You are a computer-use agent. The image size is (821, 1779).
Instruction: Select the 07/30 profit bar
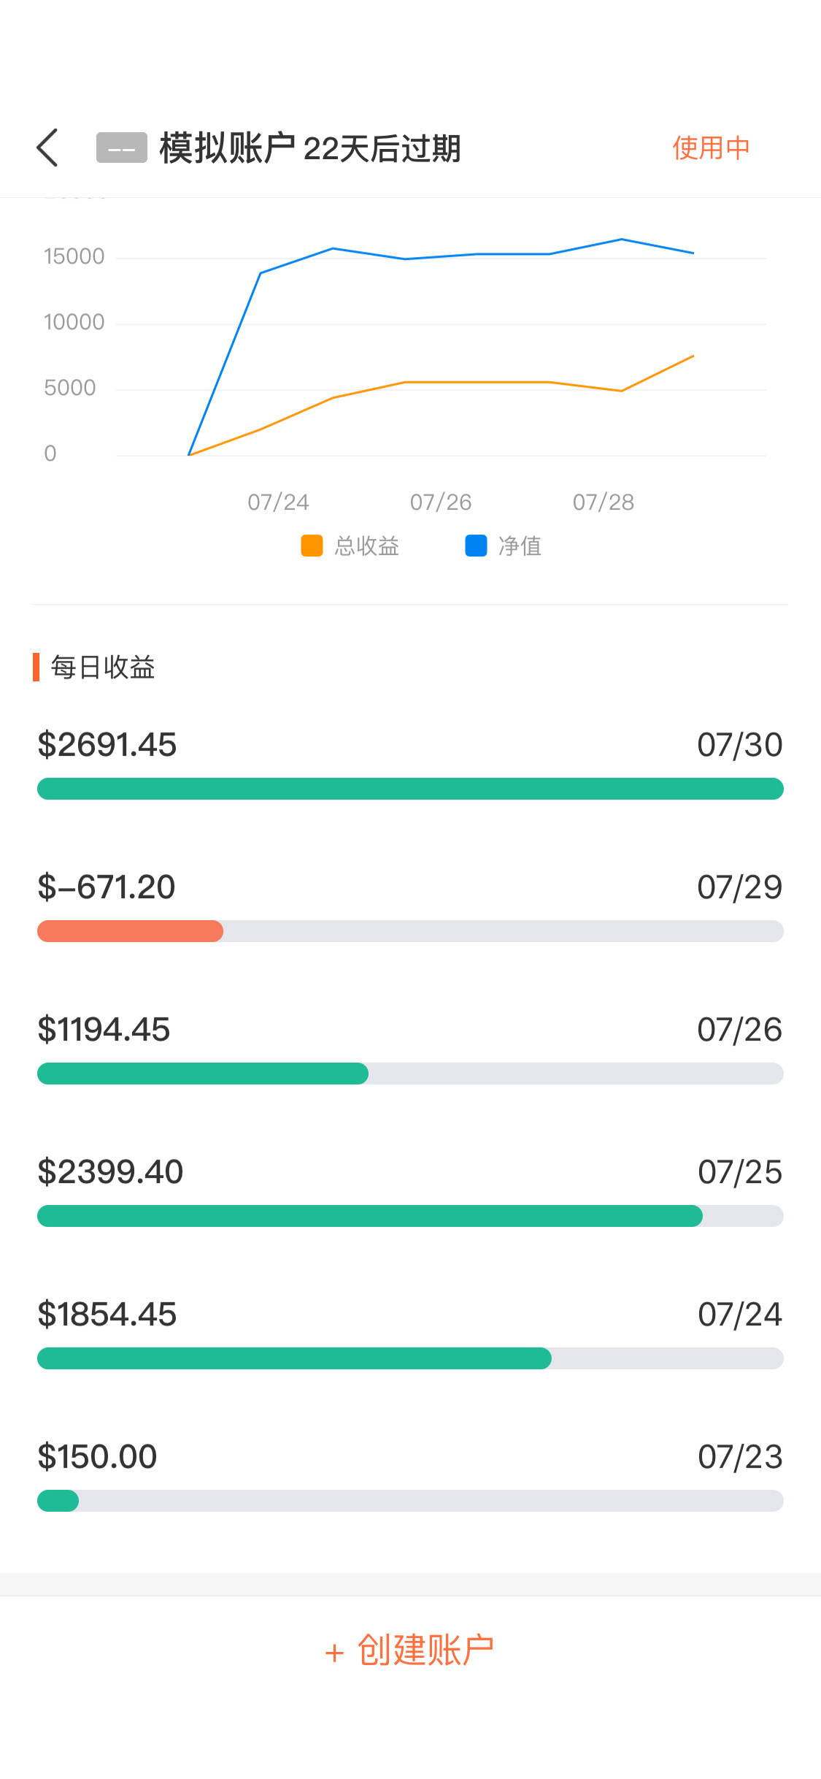pos(410,789)
